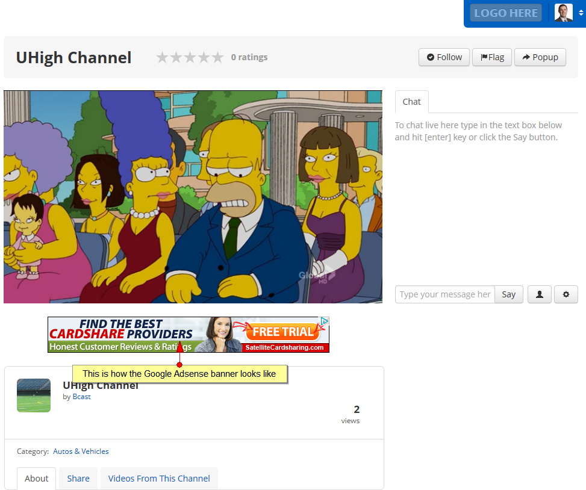The height and width of the screenshot is (490, 586).
Task: Focus the chat message input field
Action: pyautogui.click(x=444, y=294)
